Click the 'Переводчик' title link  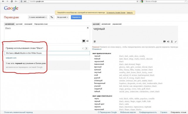pyautogui.click(x=11, y=17)
